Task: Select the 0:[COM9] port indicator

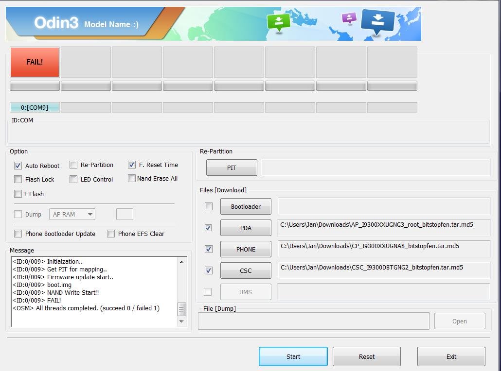Action: (x=35, y=107)
